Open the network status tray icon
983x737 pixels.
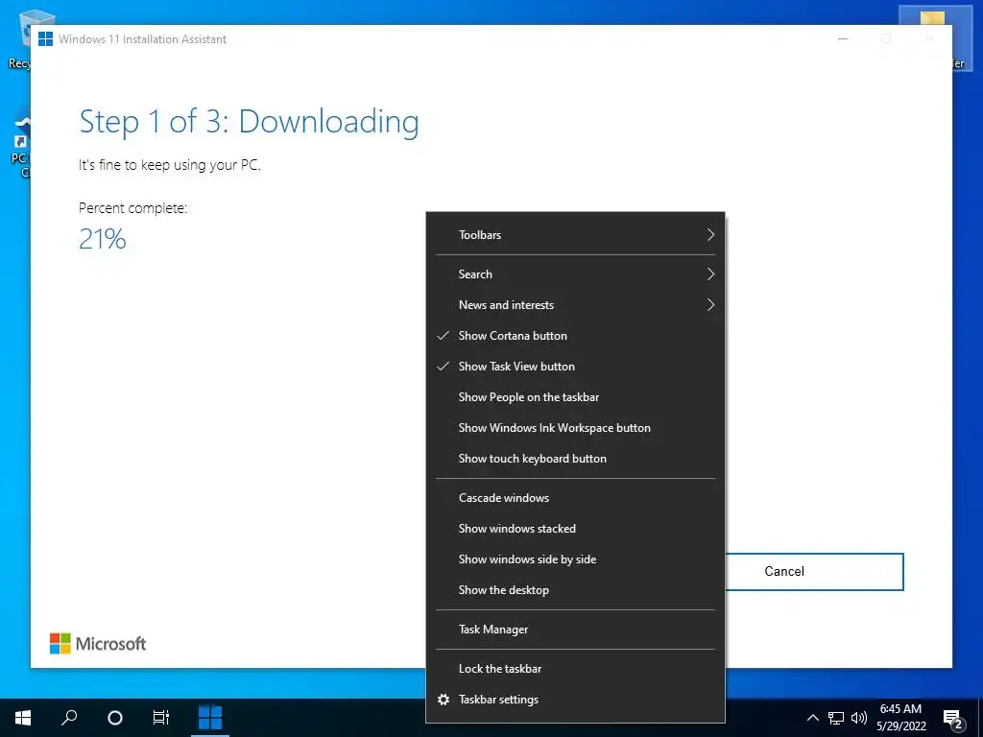pos(836,718)
